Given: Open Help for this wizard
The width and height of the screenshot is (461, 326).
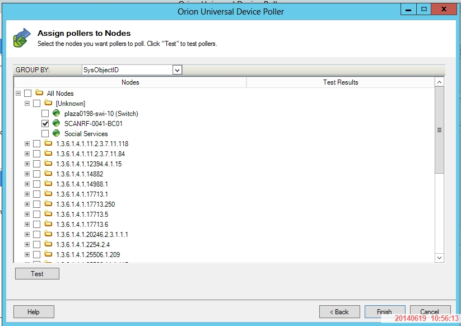Looking at the screenshot, I should click(34, 311).
